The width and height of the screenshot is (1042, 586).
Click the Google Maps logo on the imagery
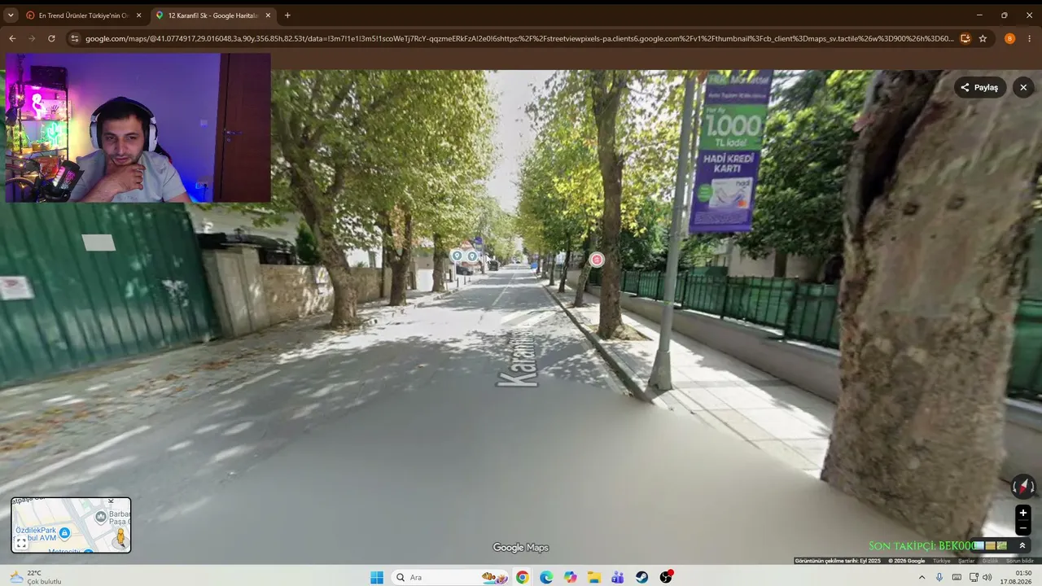(521, 548)
